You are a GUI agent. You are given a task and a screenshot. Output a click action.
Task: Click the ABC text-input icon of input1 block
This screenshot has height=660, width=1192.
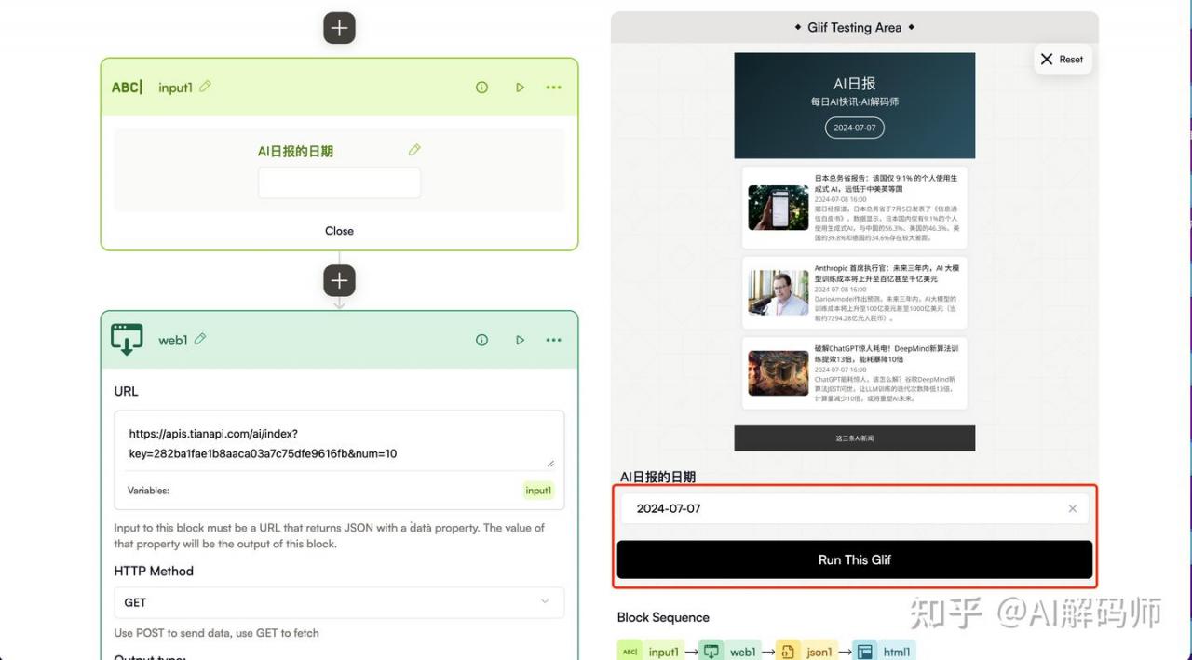coord(128,88)
